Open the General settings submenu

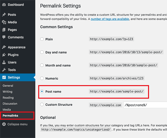[x=8, y=86]
